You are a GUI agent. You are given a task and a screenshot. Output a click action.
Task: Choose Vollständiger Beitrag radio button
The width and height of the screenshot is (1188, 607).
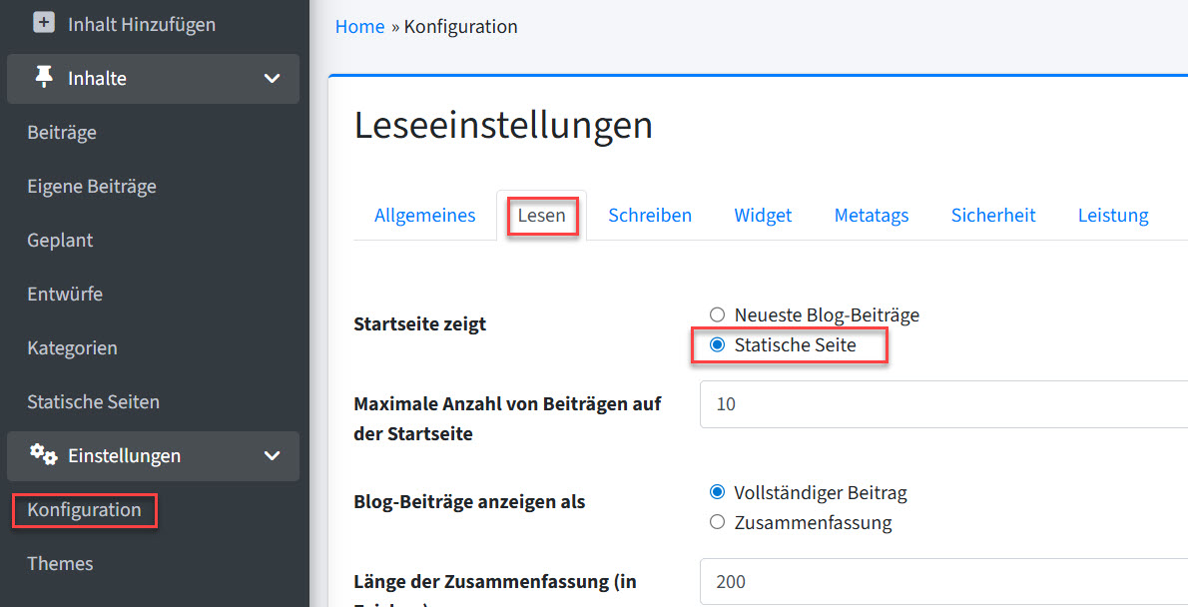coord(717,492)
